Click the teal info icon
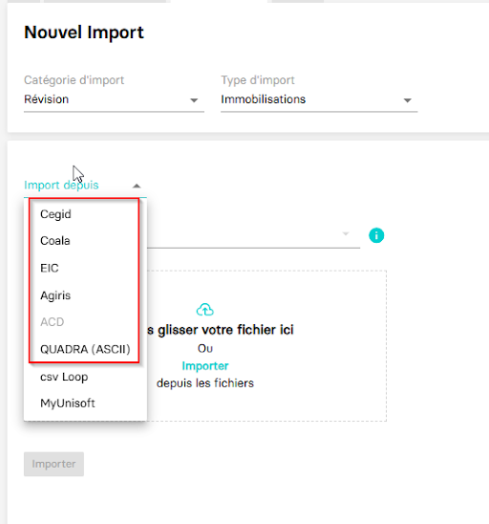 [376, 235]
